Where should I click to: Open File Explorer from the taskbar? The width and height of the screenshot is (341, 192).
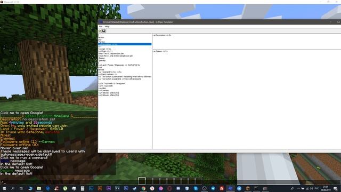[39, 188]
